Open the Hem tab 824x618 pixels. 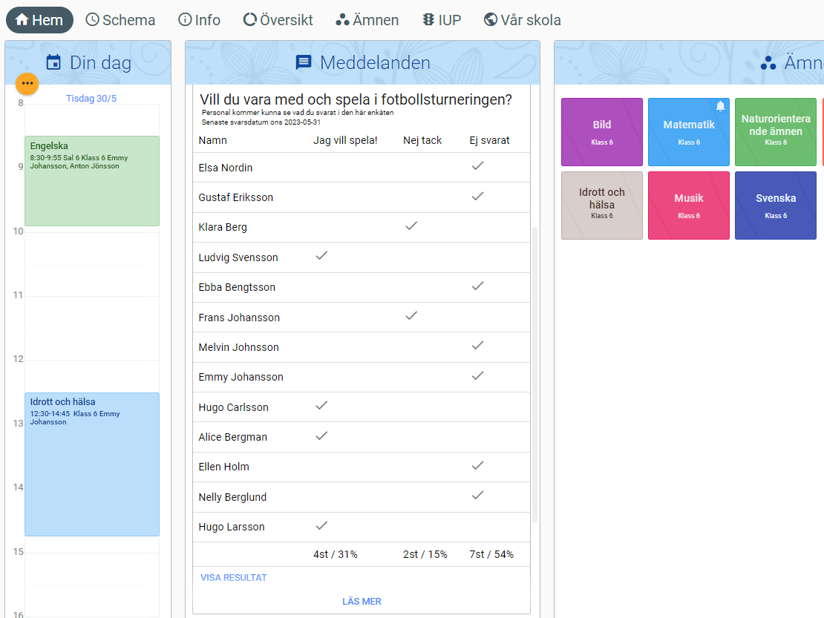[x=39, y=20]
